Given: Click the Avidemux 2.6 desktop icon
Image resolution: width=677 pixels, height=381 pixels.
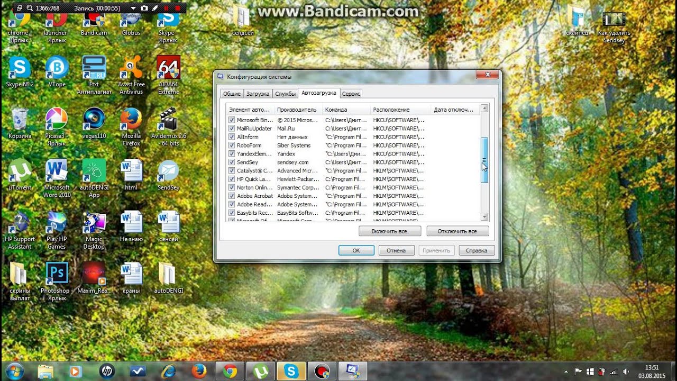Looking at the screenshot, I should click(x=168, y=127).
